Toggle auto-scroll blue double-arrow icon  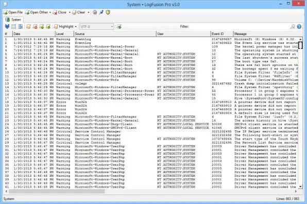(x=7, y=26)
